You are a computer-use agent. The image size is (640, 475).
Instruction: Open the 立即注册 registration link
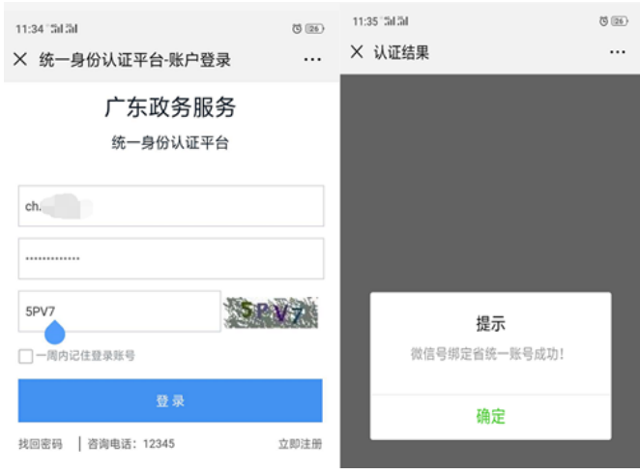300,444
